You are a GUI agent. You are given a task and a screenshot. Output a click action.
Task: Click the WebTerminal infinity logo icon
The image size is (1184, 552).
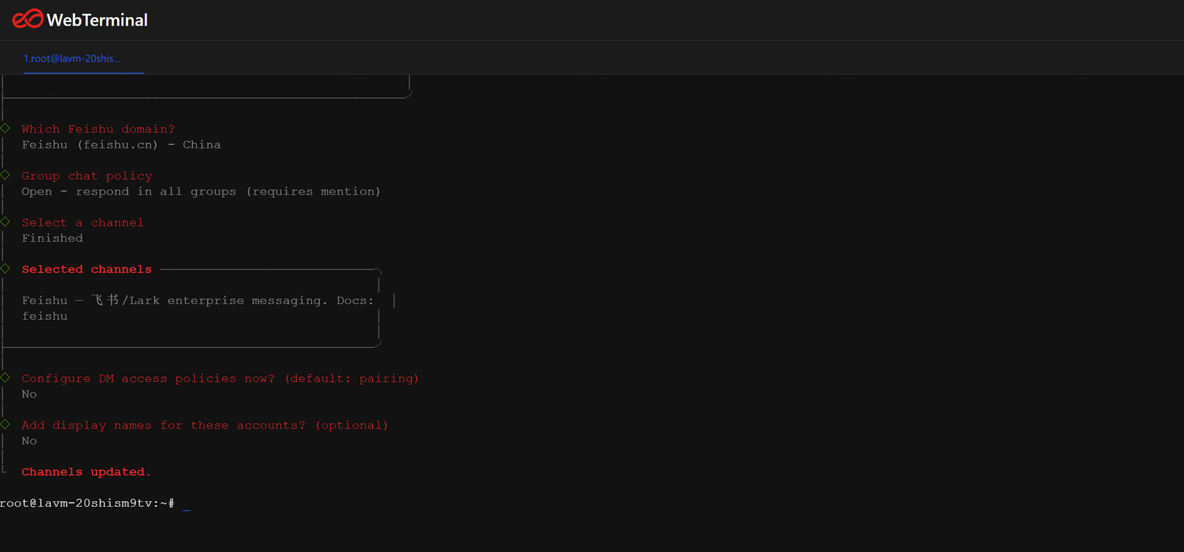pyautogui.click(x=28, y=19)
